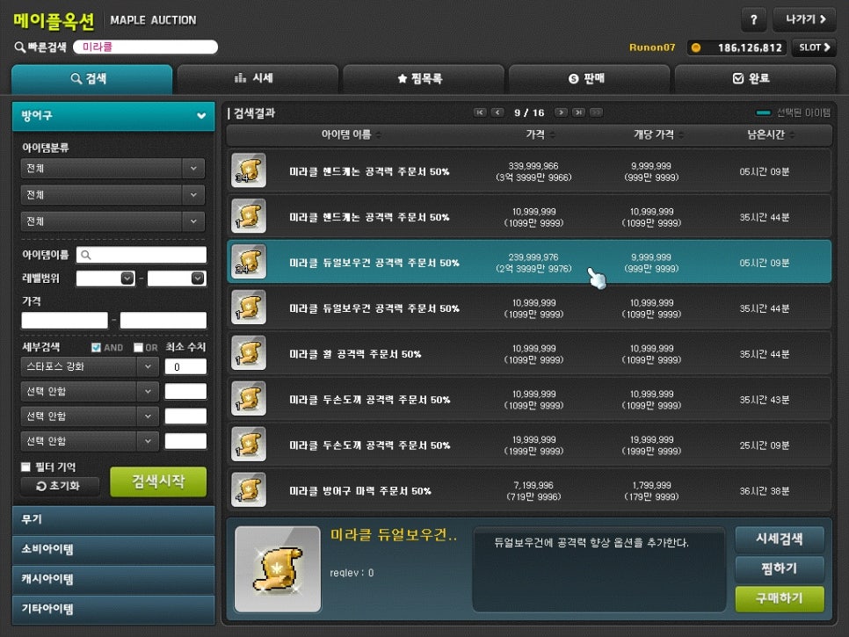This screenshot has height=637, width=849.
Task: Click scroll icon of 듀얼보우건 listing priced 10,999,999
Action: pos(249,307)
